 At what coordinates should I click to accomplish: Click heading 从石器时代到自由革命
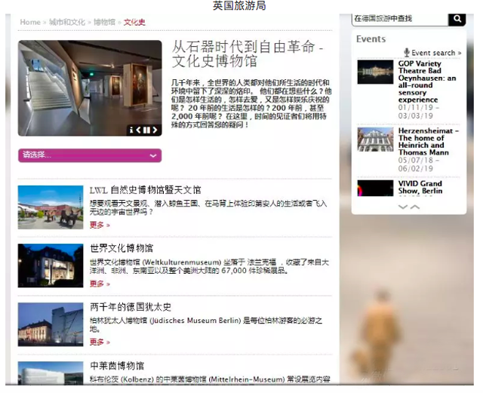(x=248, y=54)
